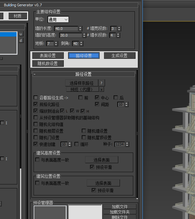Switch to the 路径设置 tab
Screen dimensions: 195x219
84,55
